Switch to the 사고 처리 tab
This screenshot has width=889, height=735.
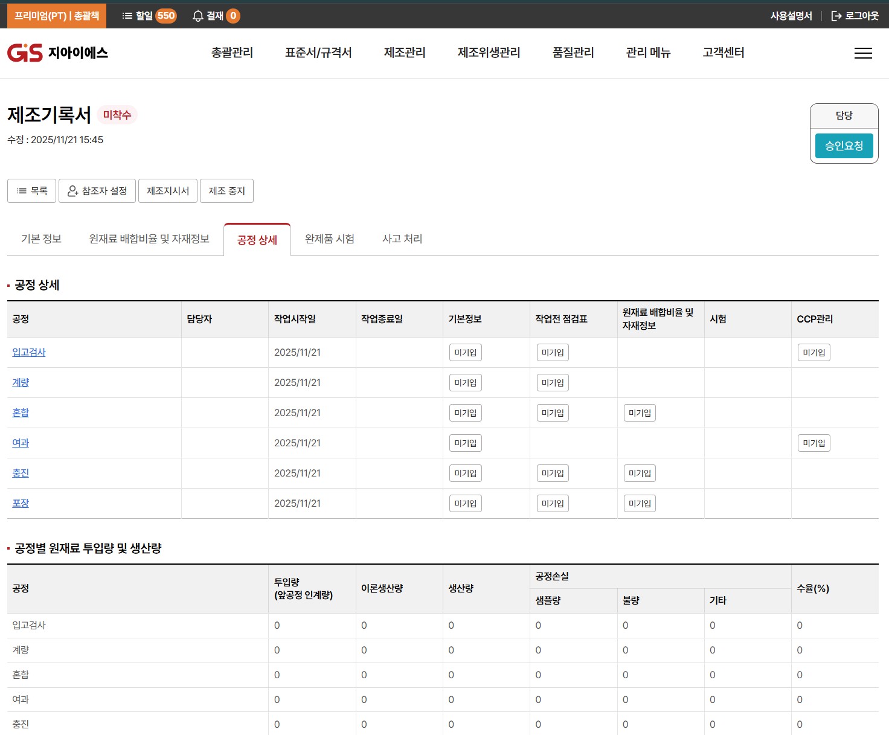pyautogui.click(x=402, y=239)
